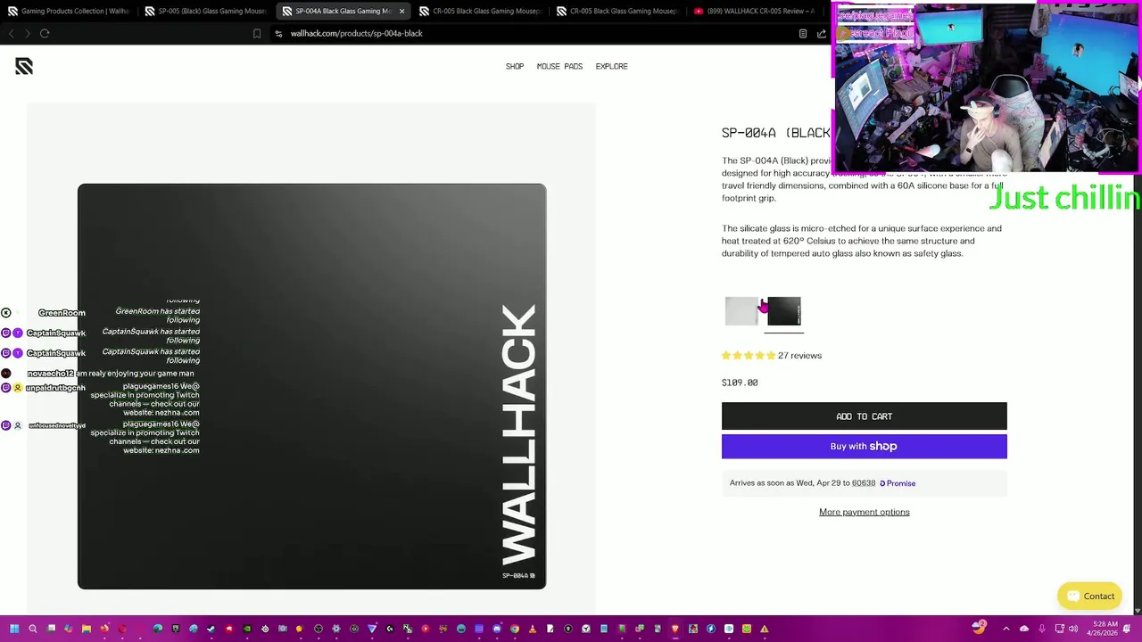1142x642 pixels.
Task: Open Steam from taskbar
Action: 211,629
